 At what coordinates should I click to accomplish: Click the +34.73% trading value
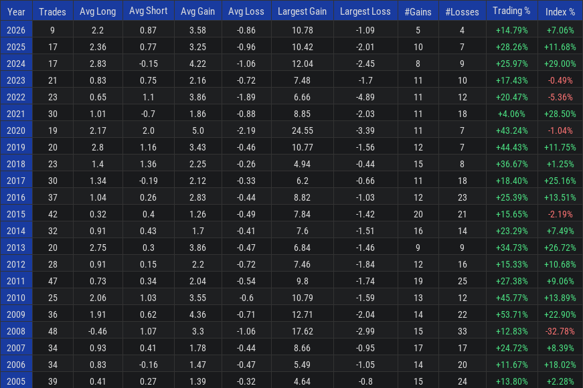(511, 248)
